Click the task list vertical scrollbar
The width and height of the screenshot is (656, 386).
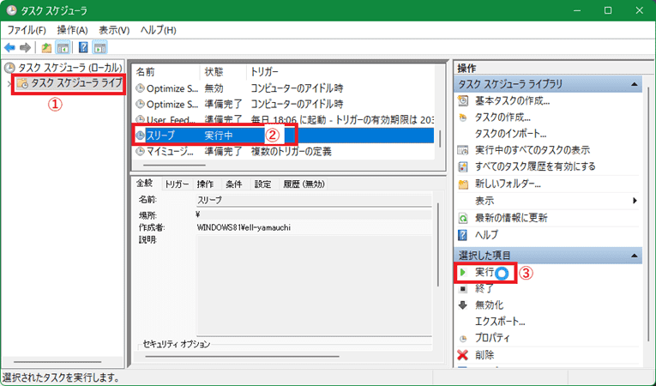[441, 137]
